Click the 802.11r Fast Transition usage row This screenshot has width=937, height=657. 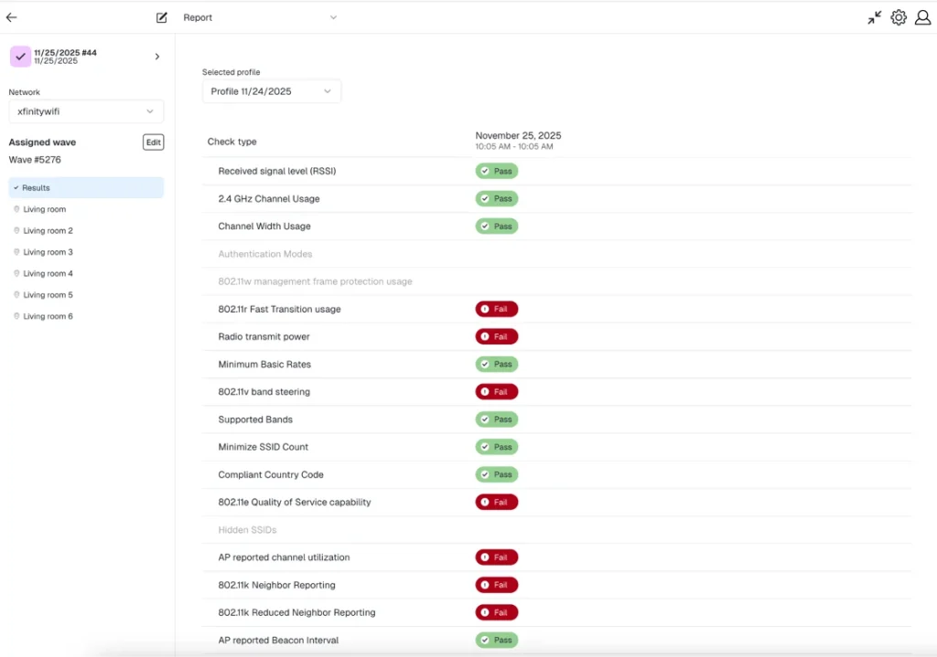pyautogui.click(x=279, y=310)
